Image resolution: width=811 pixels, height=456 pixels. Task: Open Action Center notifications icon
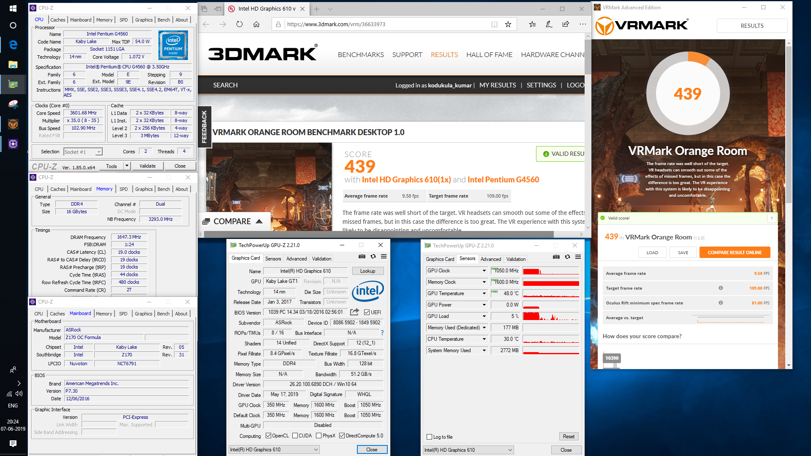[x=13, y=443]
